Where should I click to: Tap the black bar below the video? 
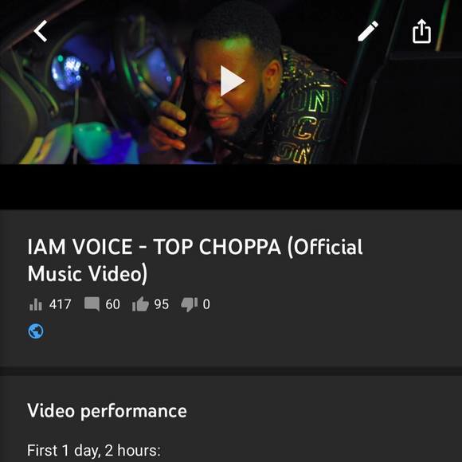[231, 187]
